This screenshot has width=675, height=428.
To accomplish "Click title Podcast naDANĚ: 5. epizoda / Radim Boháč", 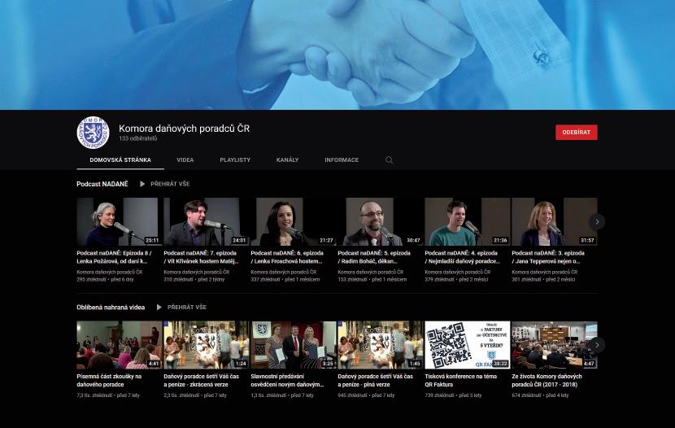I will click(374, 257).
